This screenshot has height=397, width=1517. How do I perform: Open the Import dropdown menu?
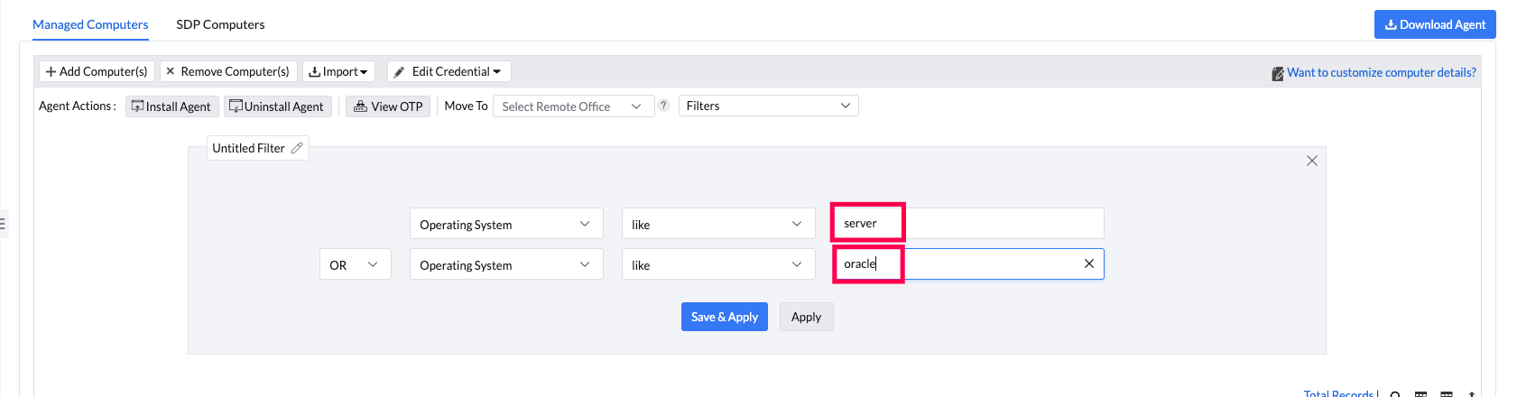(338, 71)
